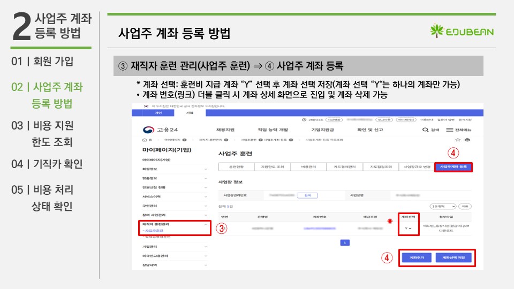Open the 10개씩 rows-per-page dropdown
Viewport: 514px width, 289px height.
point(442,206)
